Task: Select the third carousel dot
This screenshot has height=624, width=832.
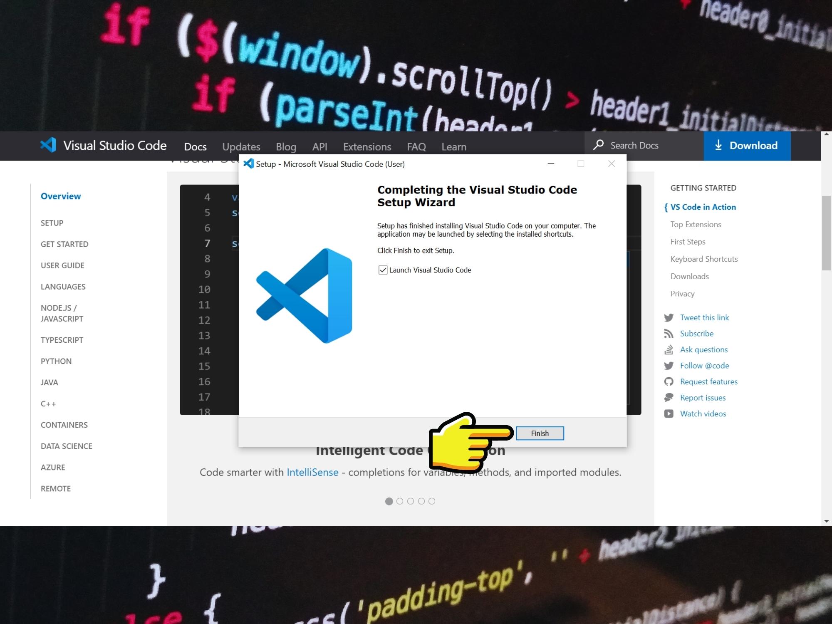Action: pos(411,501)
